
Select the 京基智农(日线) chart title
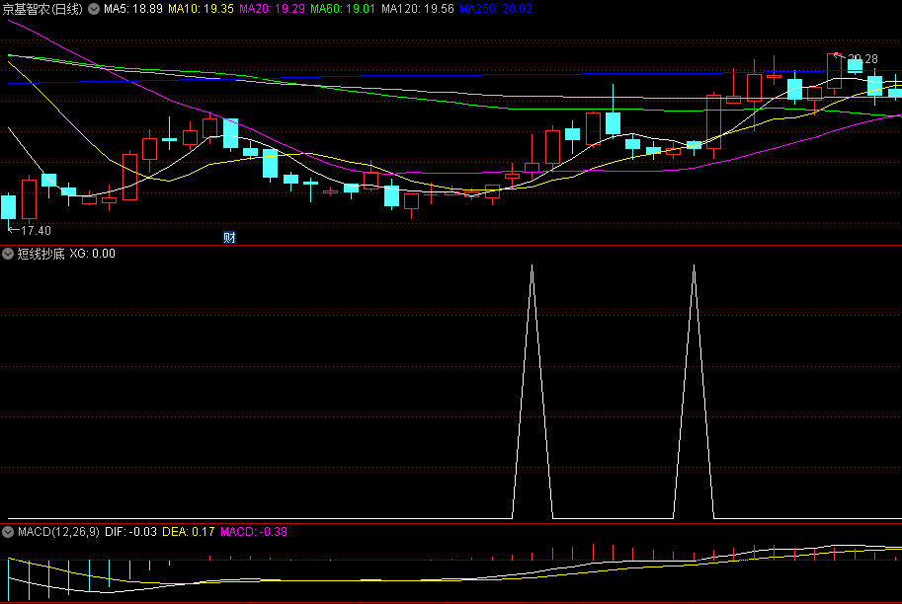point(43,9)
